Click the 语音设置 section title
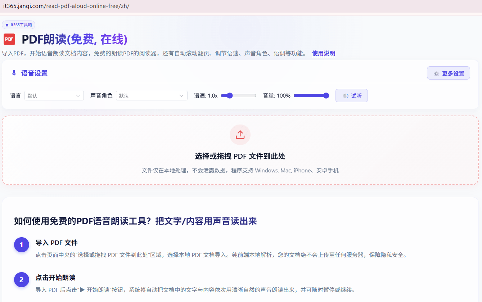The height and width of the screenshot is (302, 482). [34, 73]
